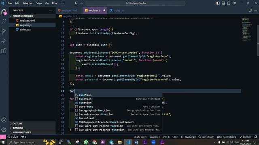Toggle the bottom panel layout icon
This screenshot has width=259, height=145.
(x=223, y=3)
